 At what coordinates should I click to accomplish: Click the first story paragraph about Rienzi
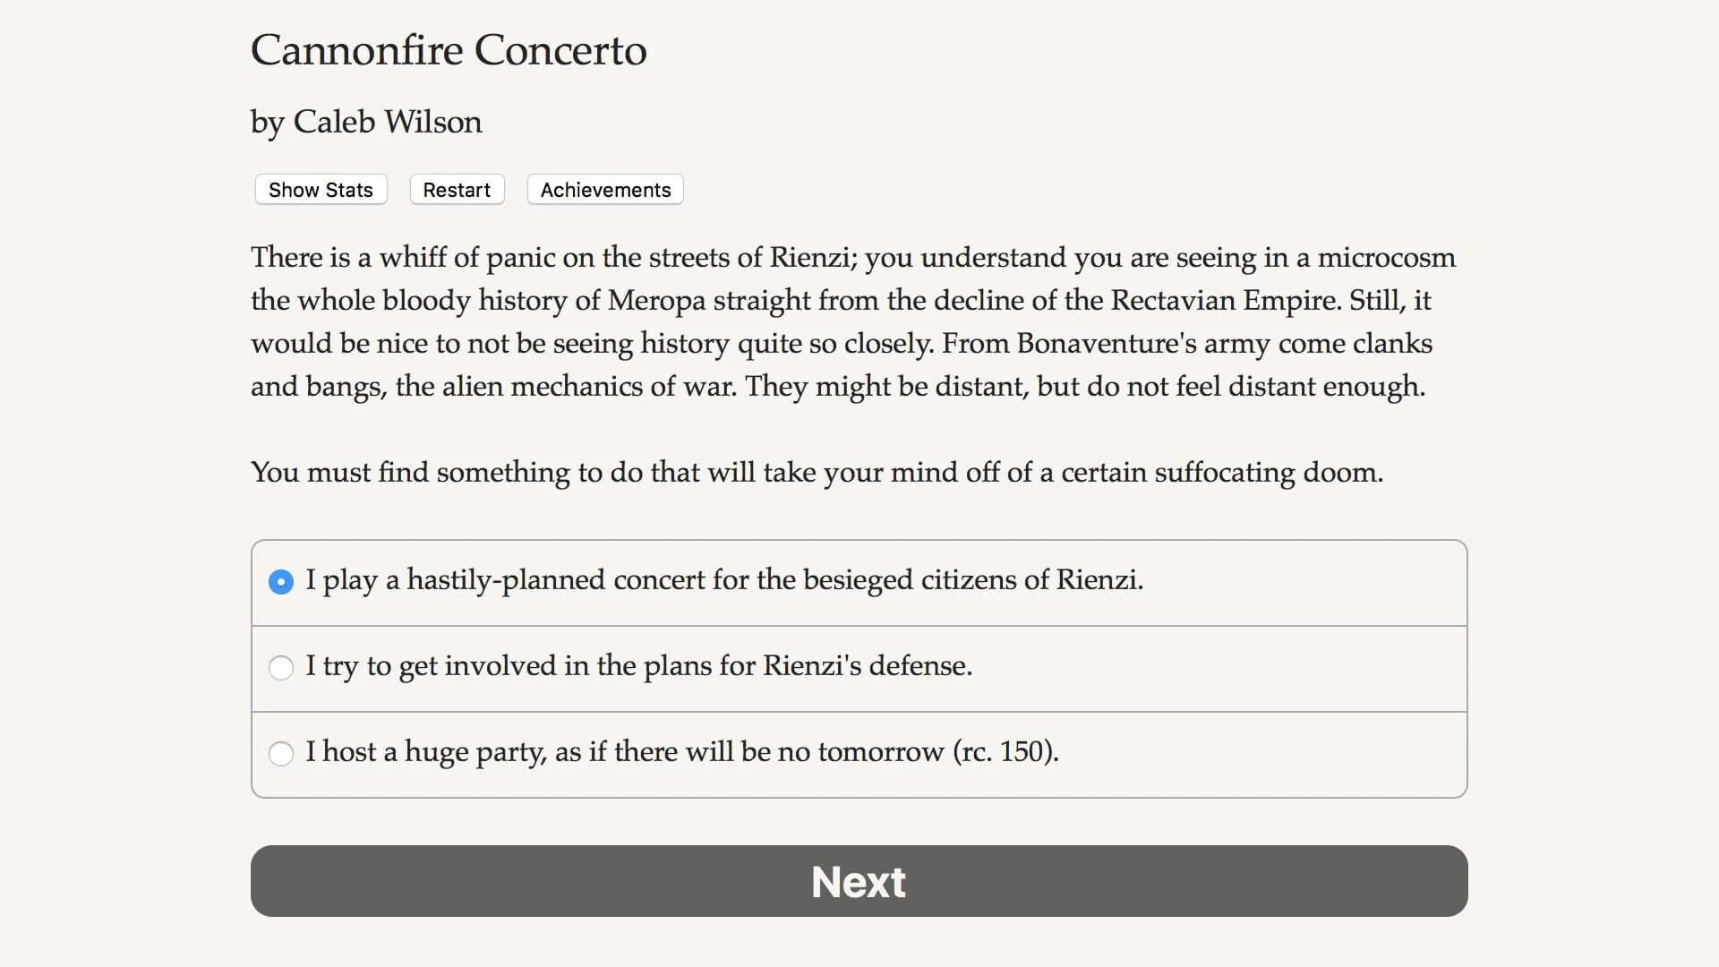click(x=851, y=322)
